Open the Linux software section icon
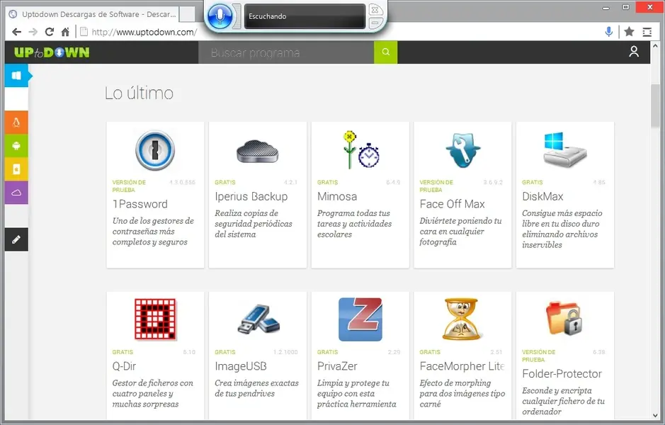This screenshot has height=425, width=665. click(17, 122)
